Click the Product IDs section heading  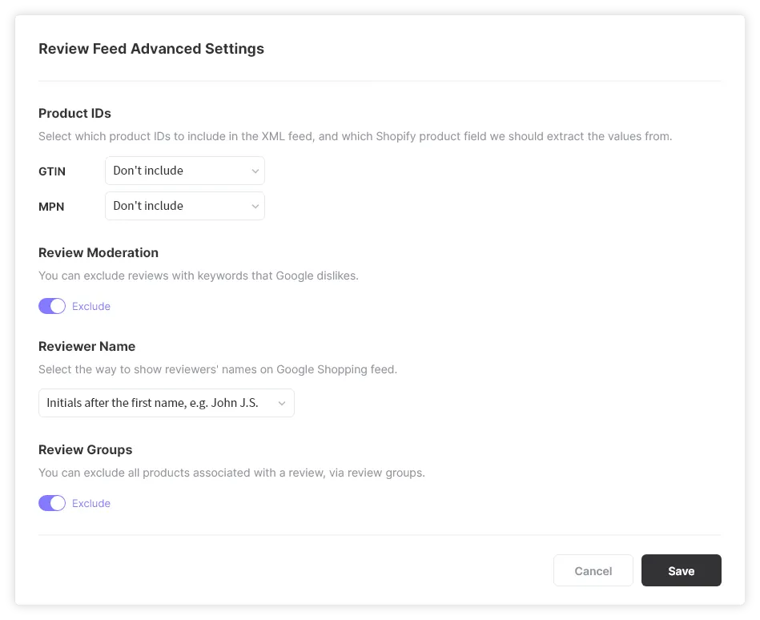tap(74, 113)
